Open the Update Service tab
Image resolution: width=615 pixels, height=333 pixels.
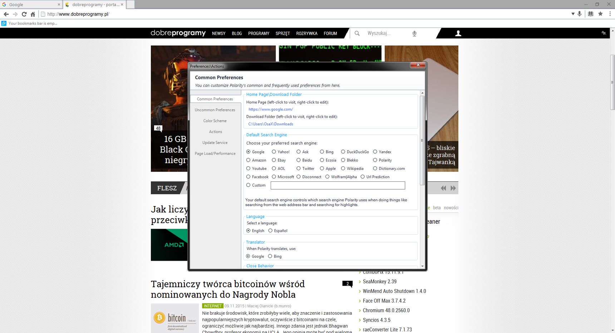(x=215, y=142)
